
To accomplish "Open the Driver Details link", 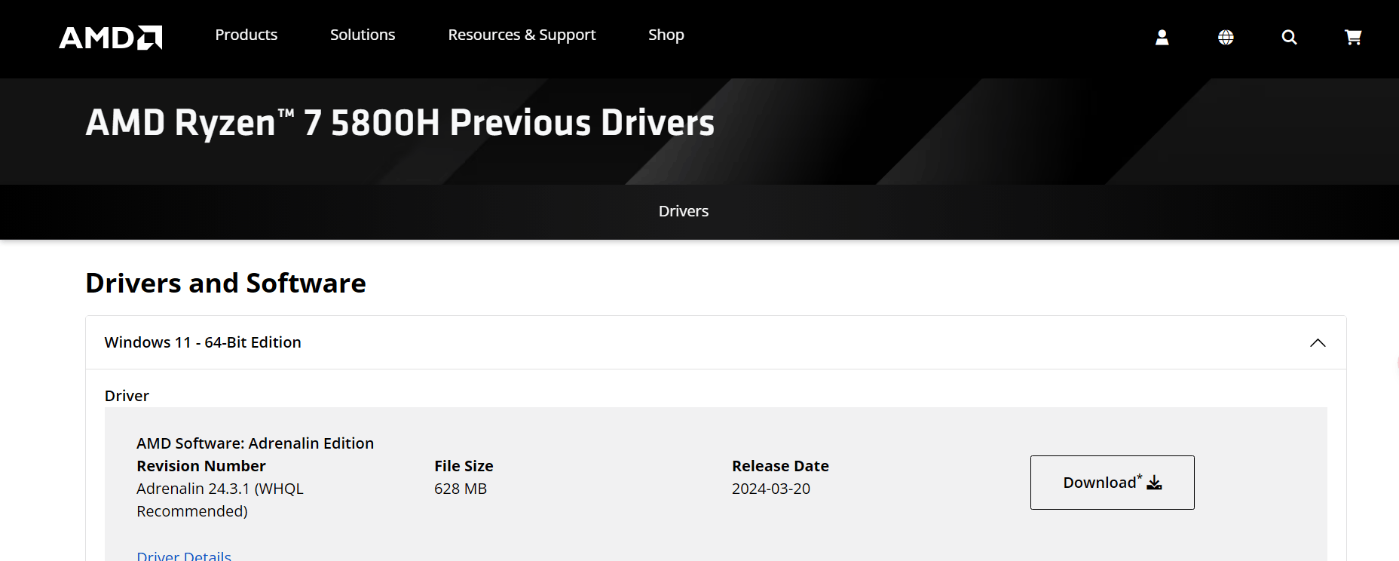I will click(x=184, y=556).
